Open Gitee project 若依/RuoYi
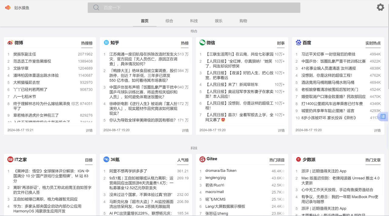The height and width of the screenshot is (216, 389). point(215,185)
